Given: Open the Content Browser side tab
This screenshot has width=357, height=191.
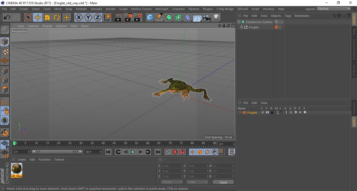Looking at the screenshot, I should [354, 49].
